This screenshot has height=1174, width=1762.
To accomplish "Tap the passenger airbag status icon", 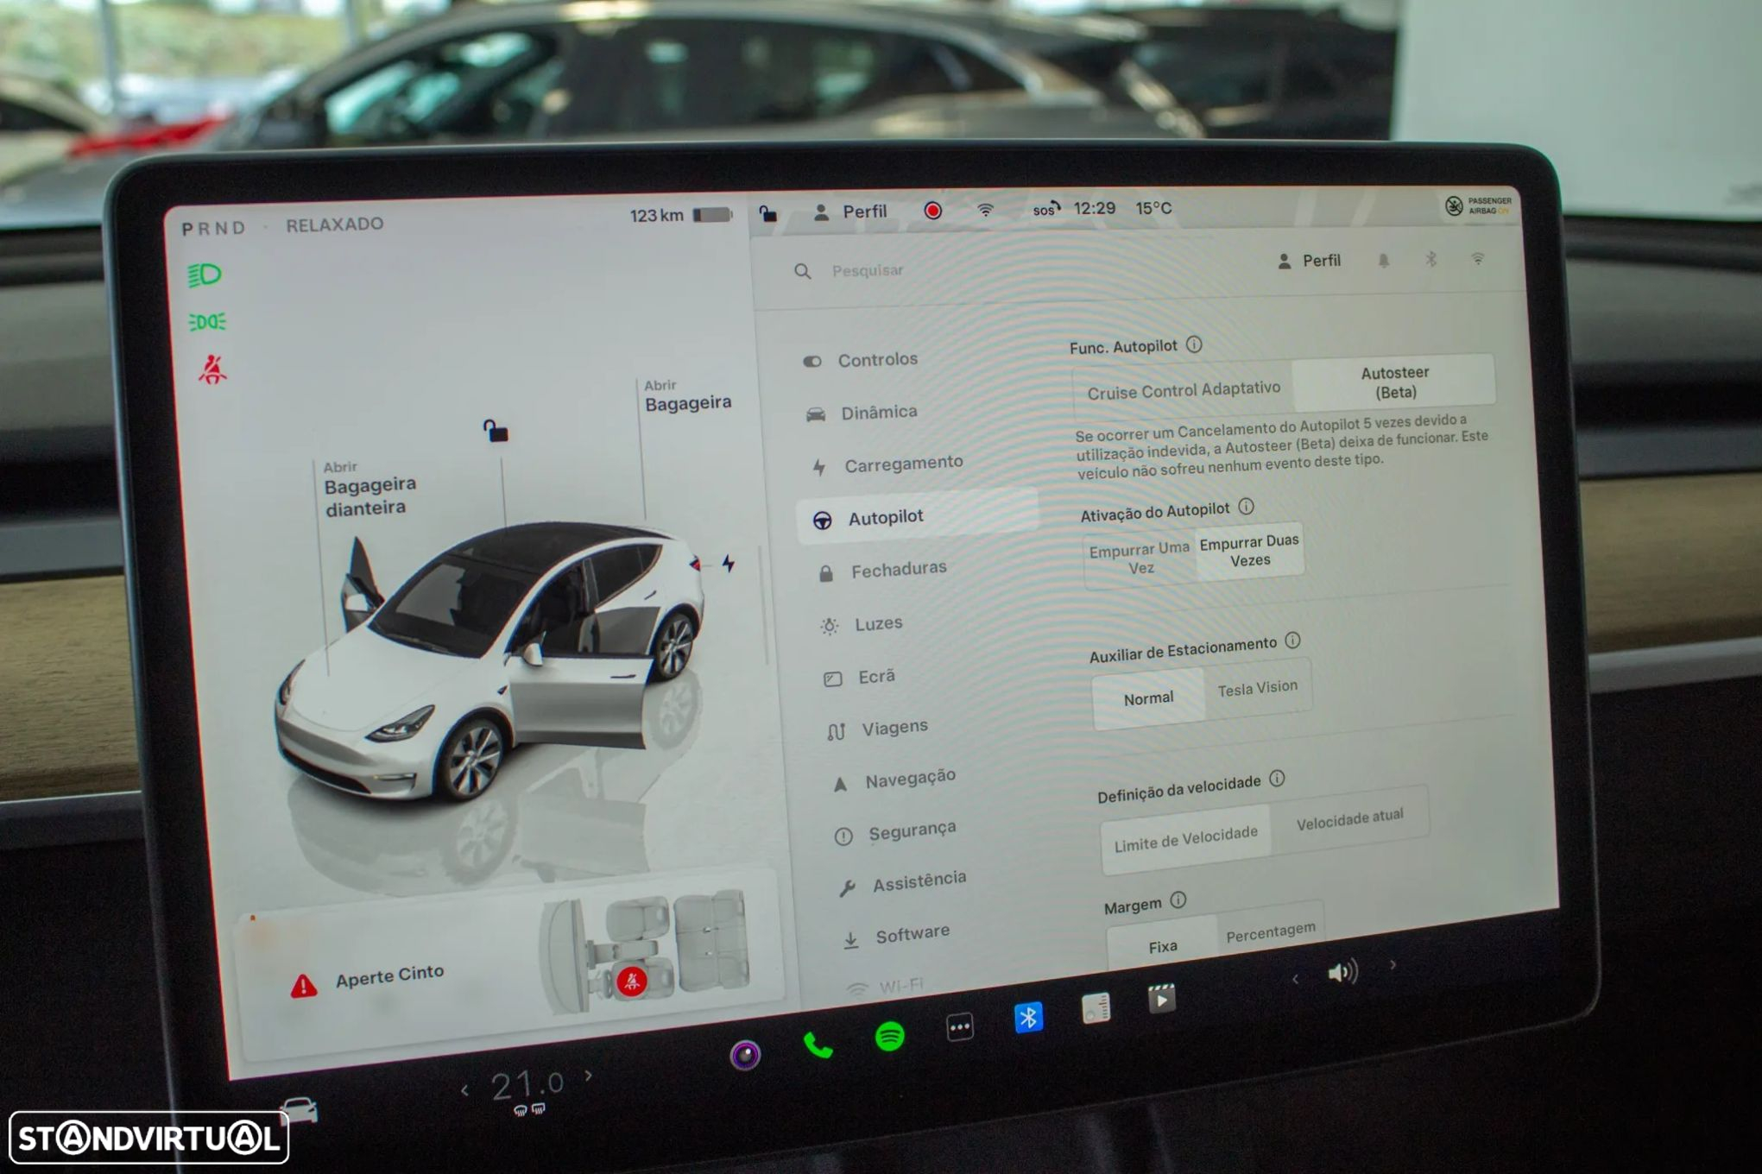I will pyautogui.click(x=1478, y=205).
